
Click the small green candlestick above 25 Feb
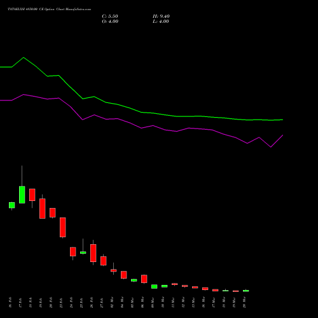click(83, 252)
